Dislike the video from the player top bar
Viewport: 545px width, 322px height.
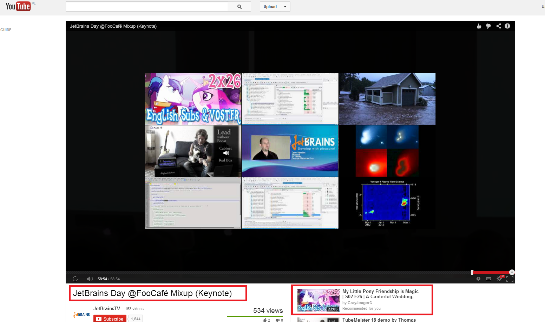tap(488, 26)
